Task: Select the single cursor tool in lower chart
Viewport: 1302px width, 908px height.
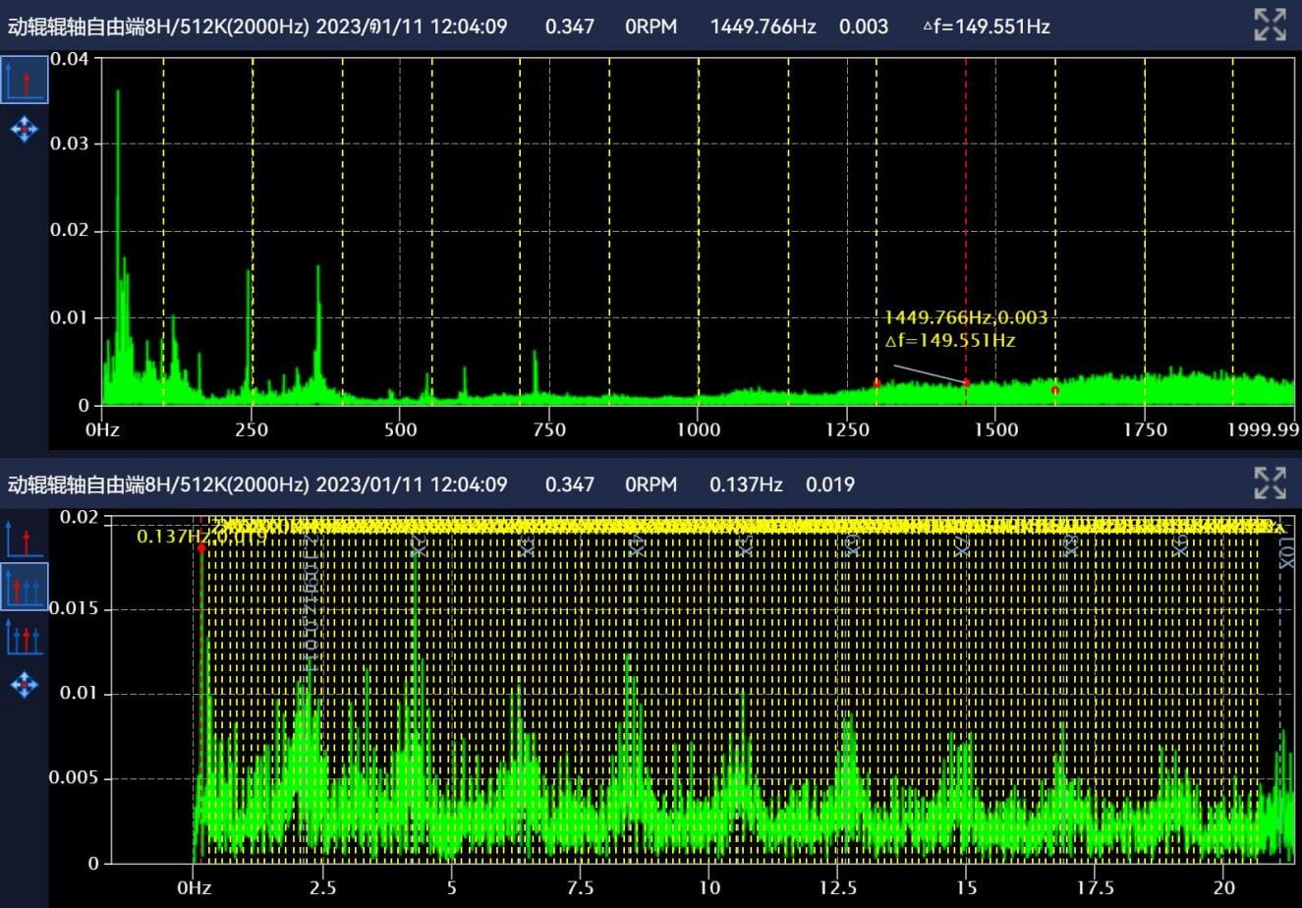Action: click(25, 539)
